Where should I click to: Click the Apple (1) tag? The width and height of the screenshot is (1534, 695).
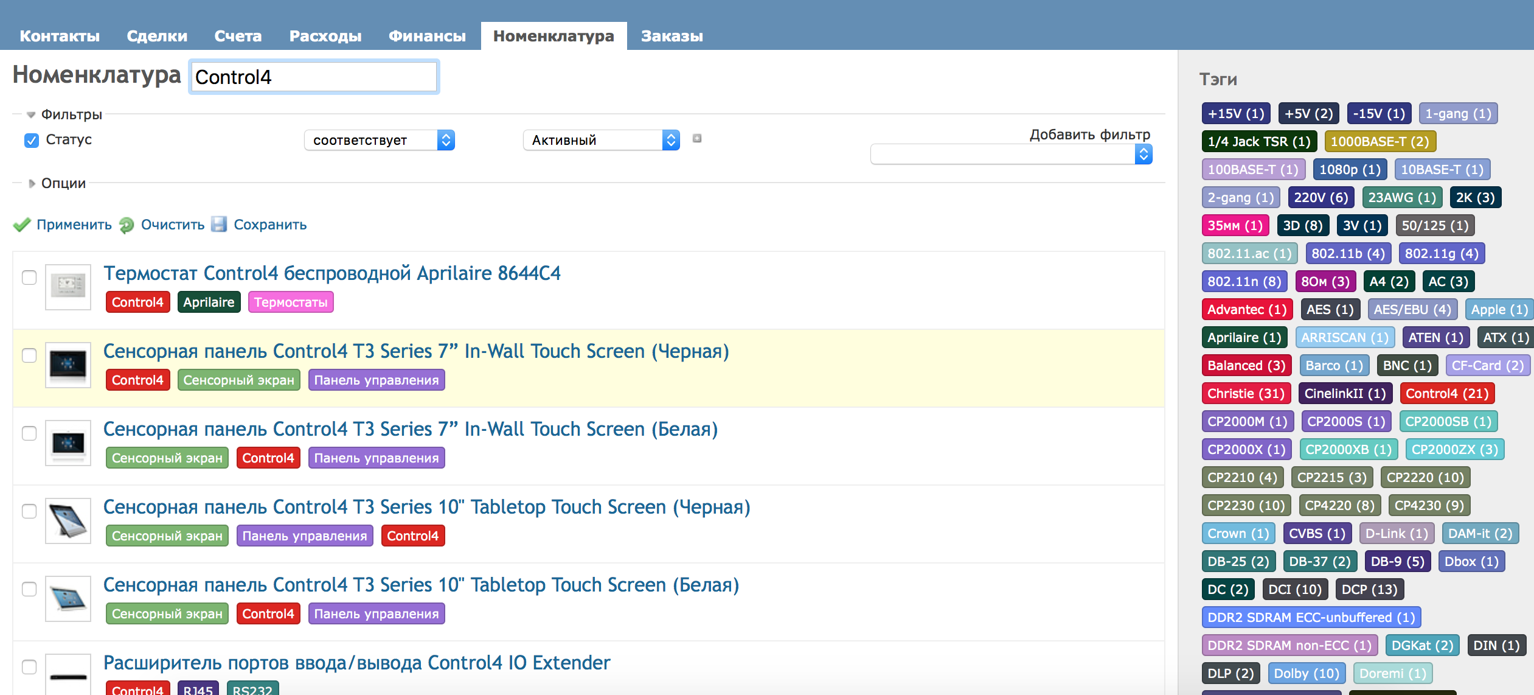(1499, 310)
